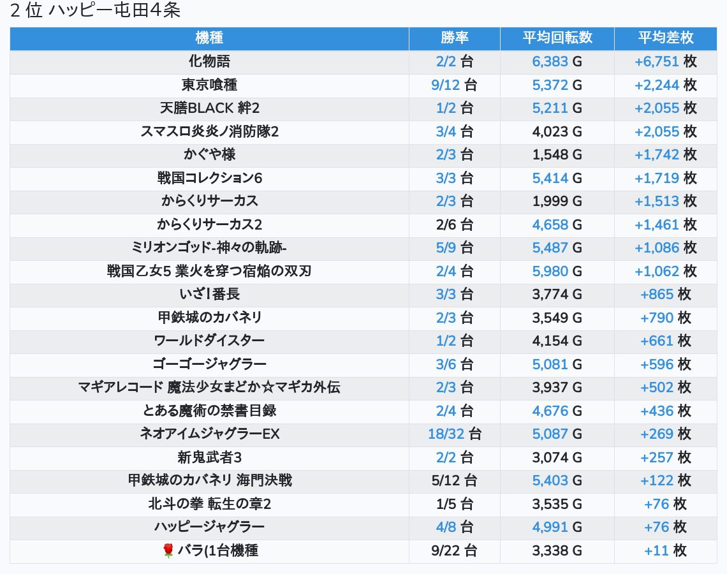Screen dimensions: 727x574
Task: Click the スマスロ炎炎ノ消防隊2 row name
Action: (209, 131)
